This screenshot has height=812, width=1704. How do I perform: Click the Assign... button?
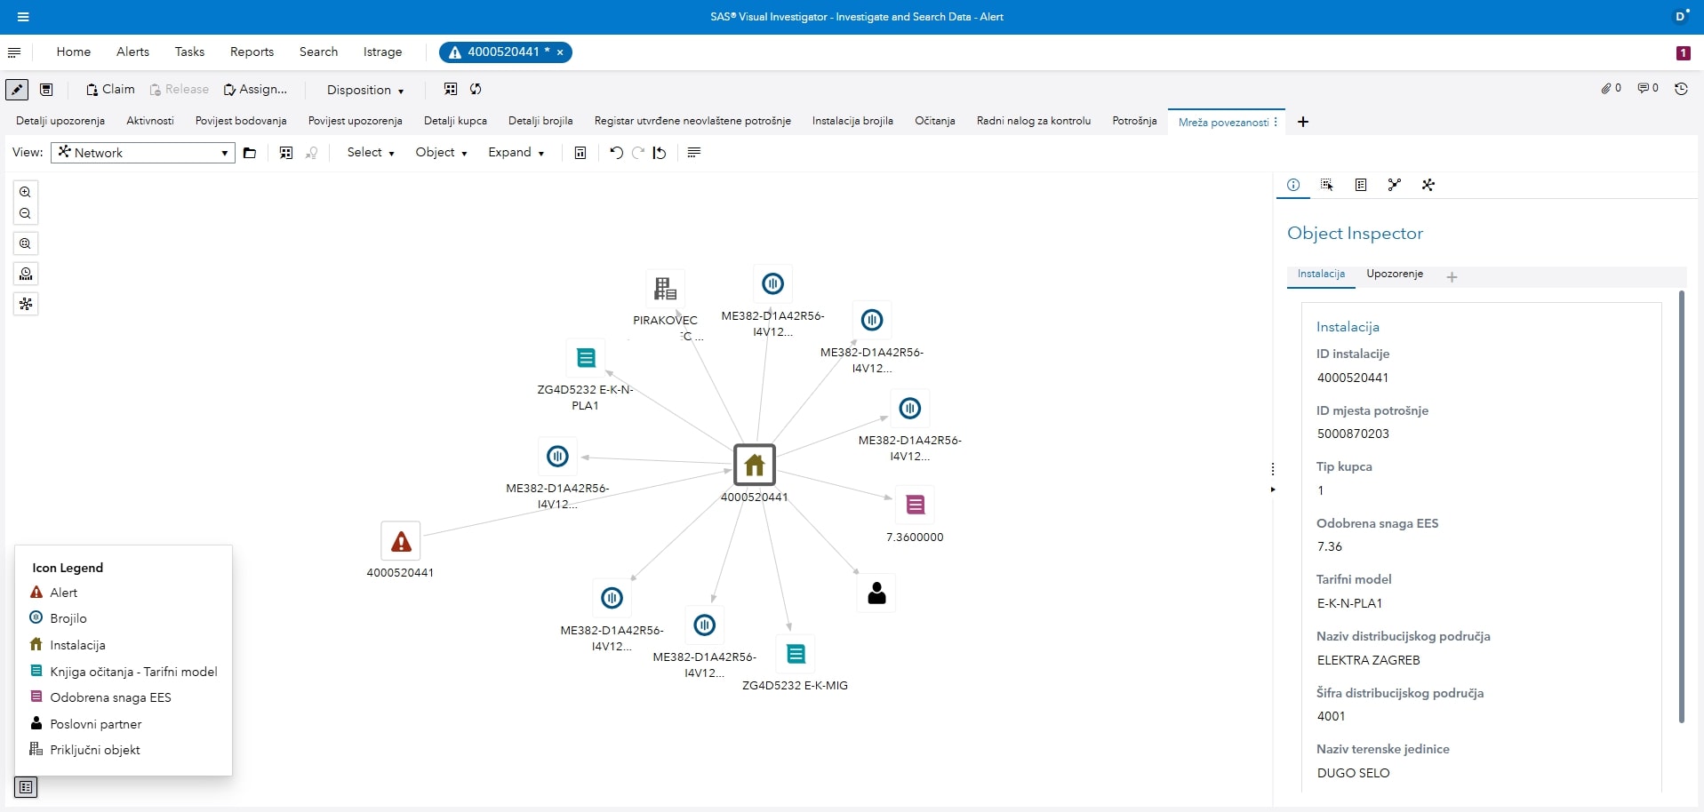click(255, 90)
